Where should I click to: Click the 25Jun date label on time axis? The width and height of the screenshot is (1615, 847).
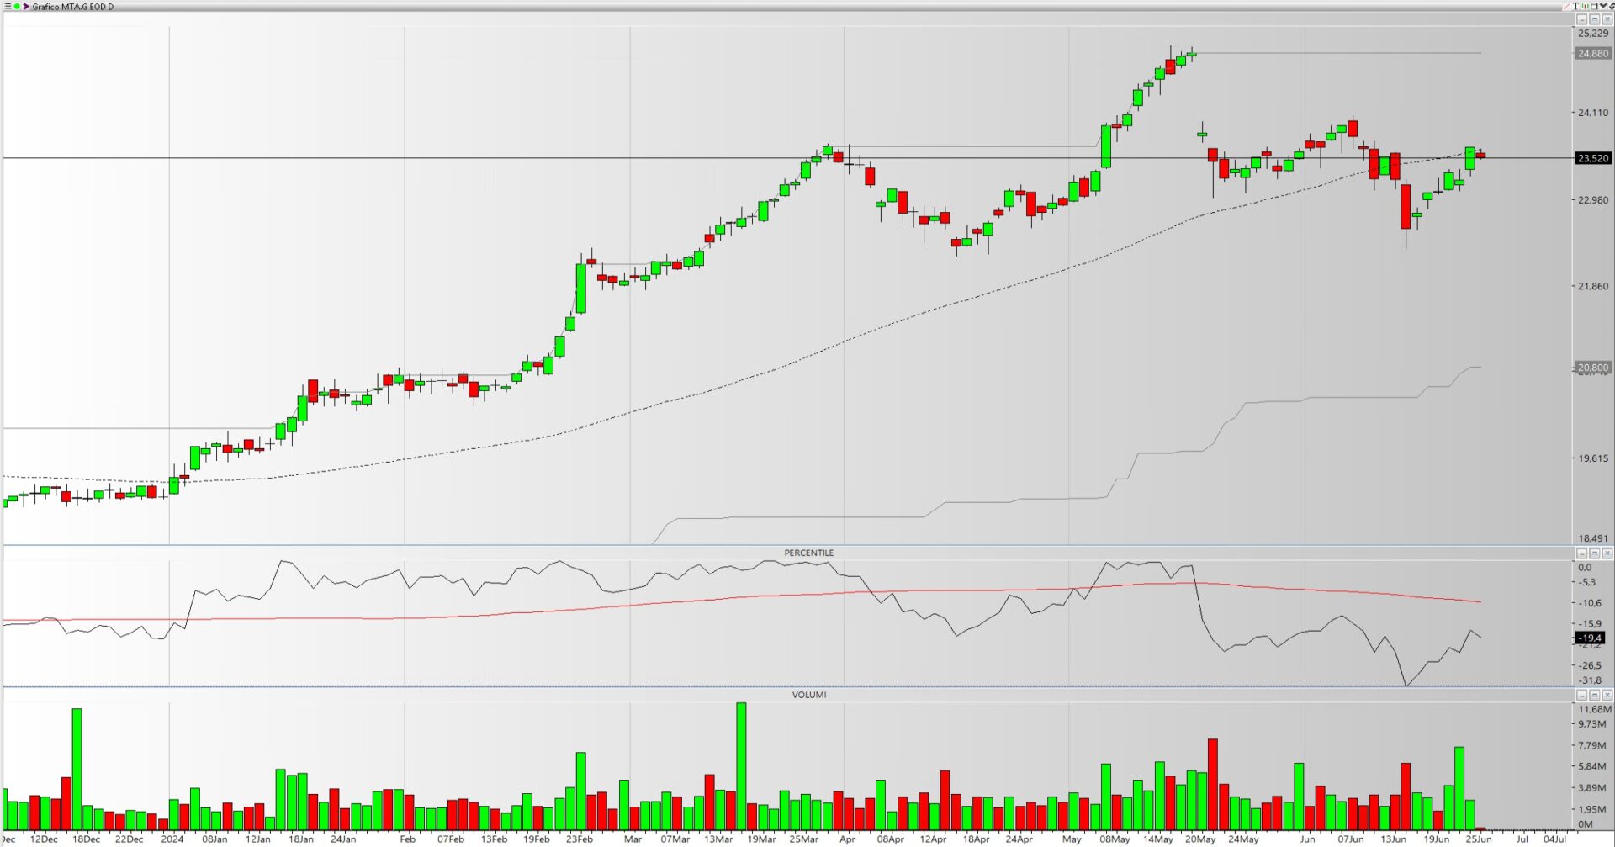pyautogui.click(x=1479, y=839)
